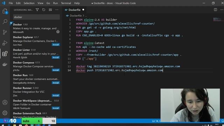Click the alpine:2.6 image reference
Image resolution: width=224 pixels, height=126 pixels.
(x=92, y=20)
